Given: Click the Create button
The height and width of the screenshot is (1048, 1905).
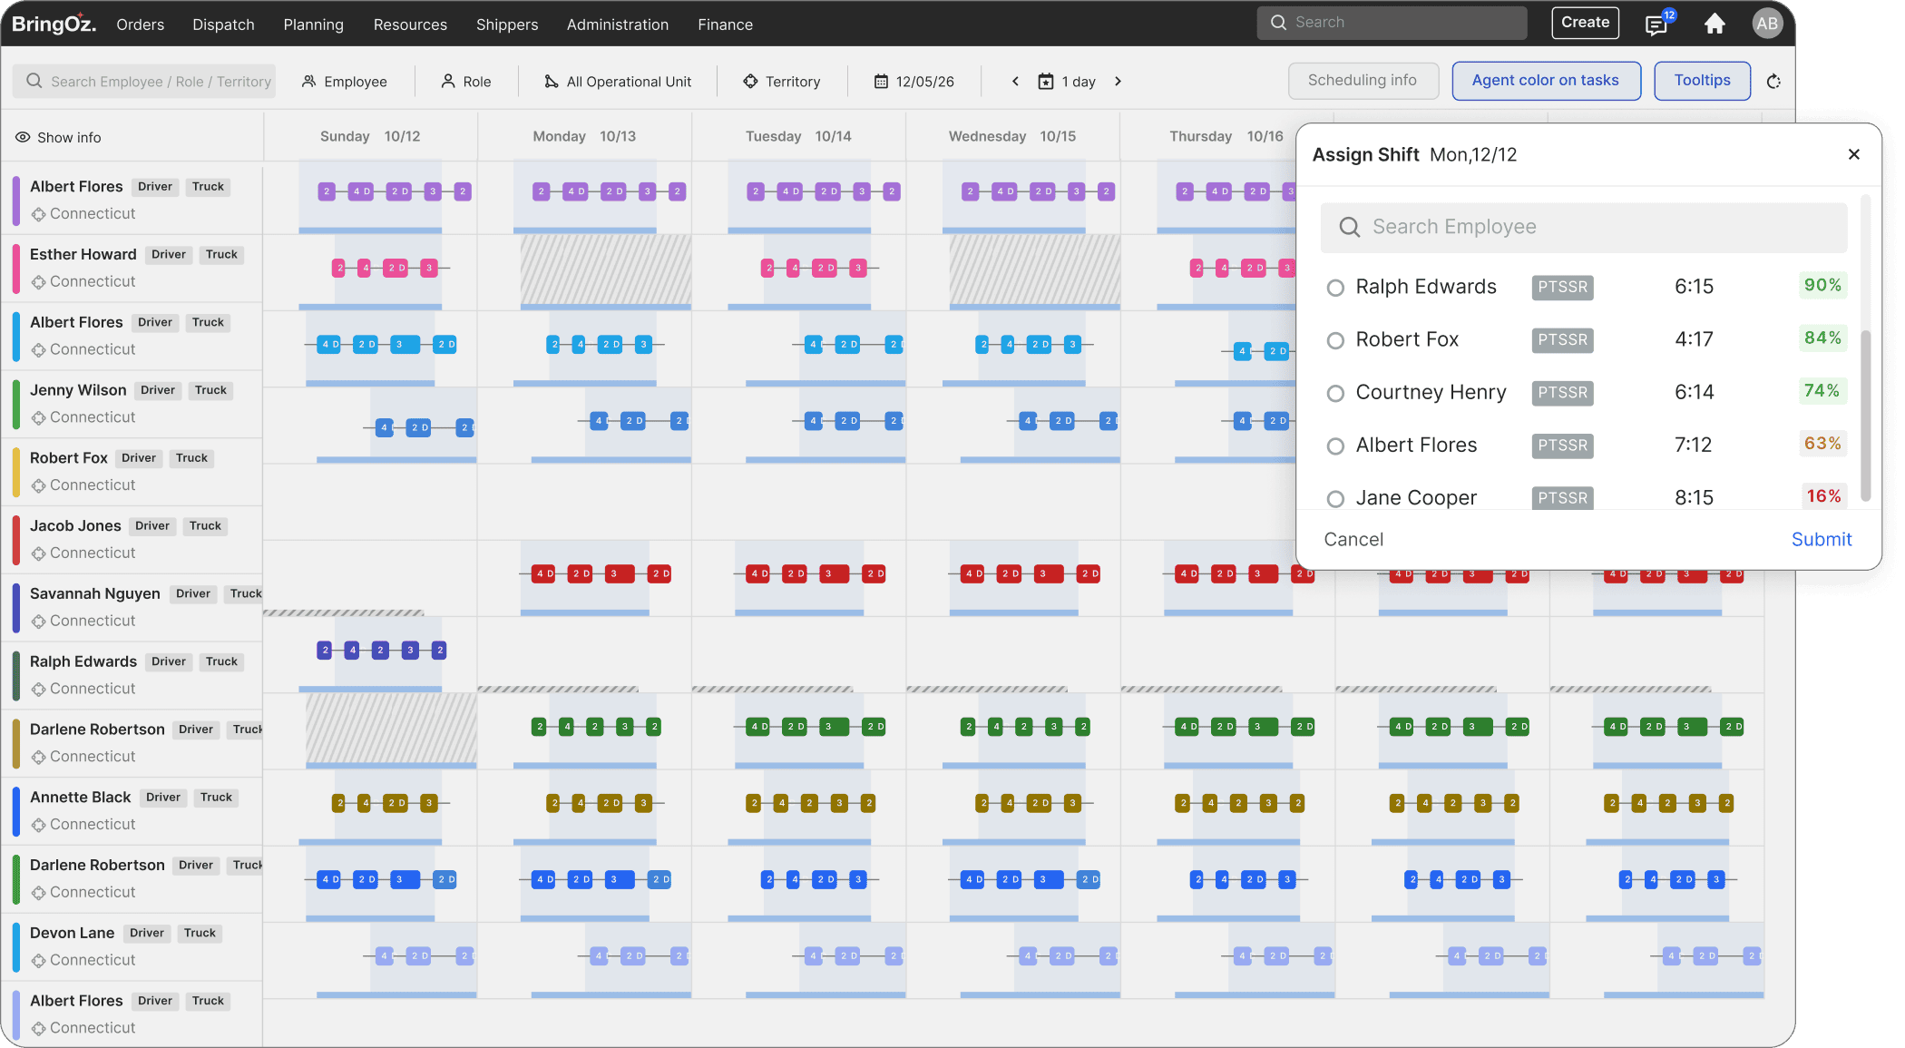Looking at the screenshot, I should (x=1585, y=23).
